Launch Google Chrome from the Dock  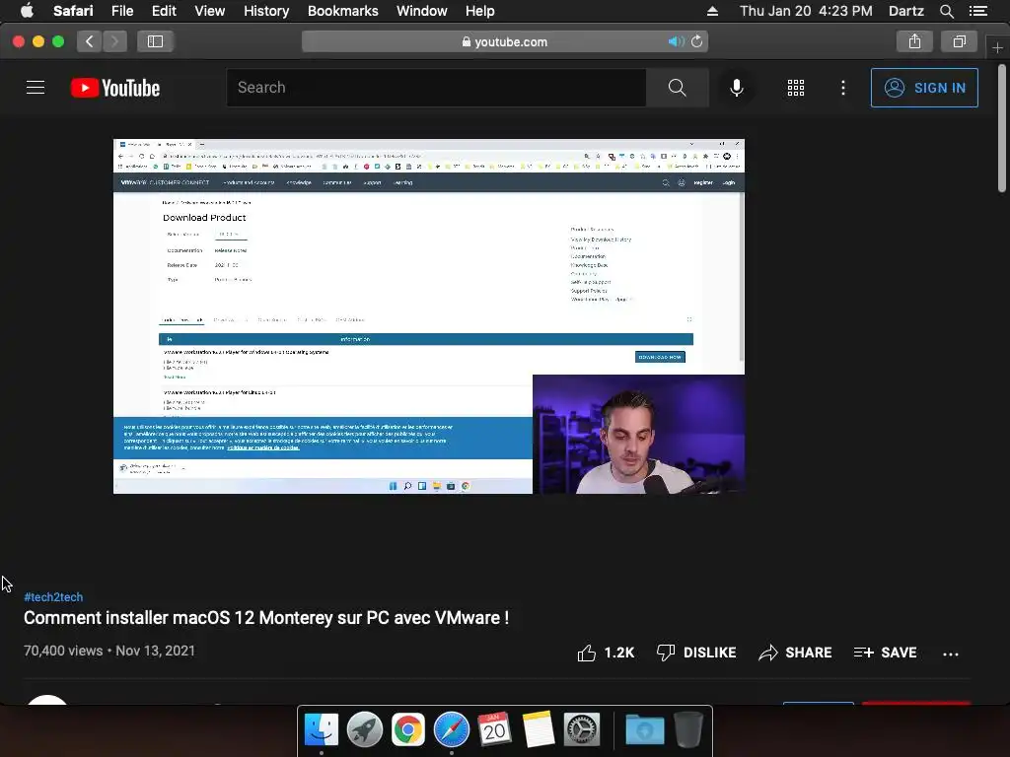click(407, 730)
